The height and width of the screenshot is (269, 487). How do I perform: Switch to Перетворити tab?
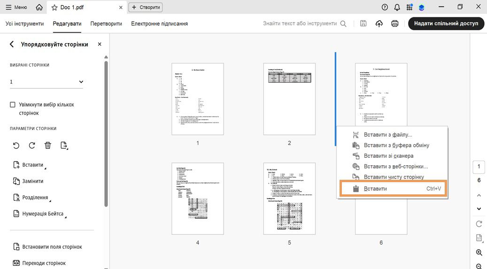[106, 23]
